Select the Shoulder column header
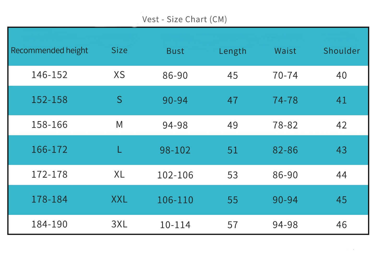377x262 pixels. pos(342,51)
